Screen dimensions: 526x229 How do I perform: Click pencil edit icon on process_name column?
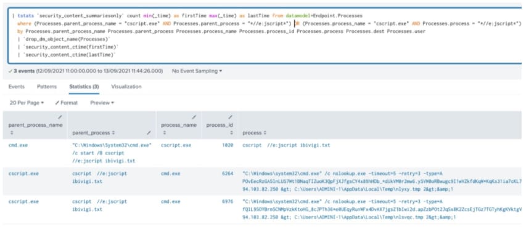click(x=194, y=117)
